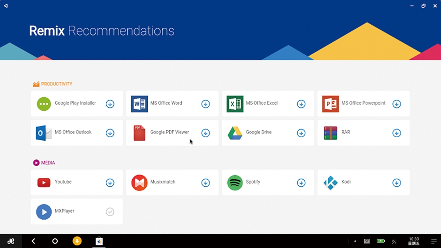
Task: Click the Google Play Installer app icon
Action: 44,104
